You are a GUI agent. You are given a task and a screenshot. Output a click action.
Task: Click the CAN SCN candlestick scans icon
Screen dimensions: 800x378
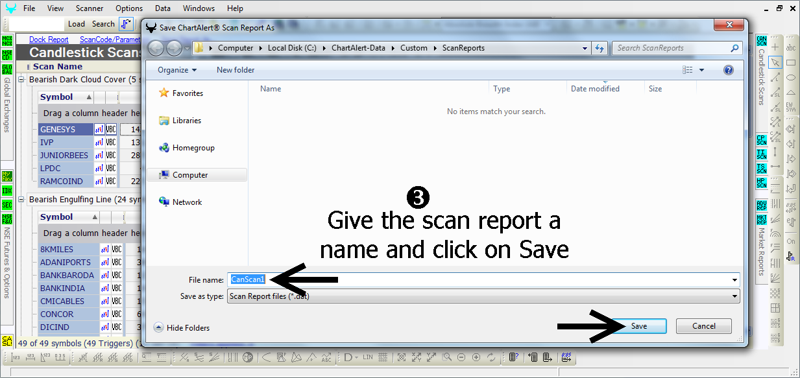762,41
